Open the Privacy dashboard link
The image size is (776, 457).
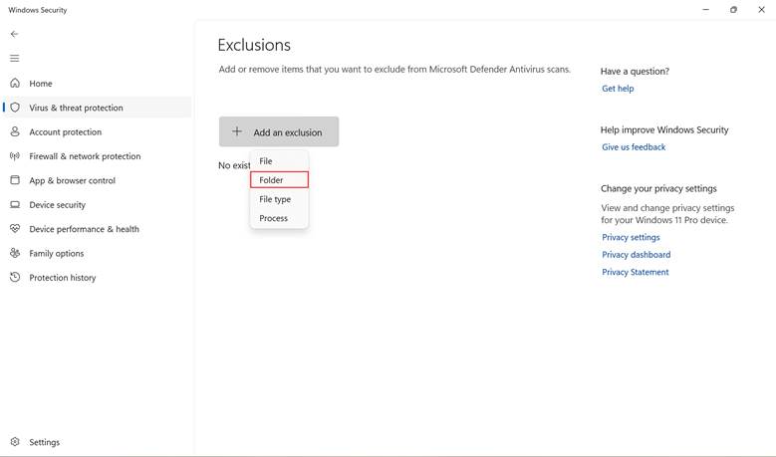(x=636, y=255)
